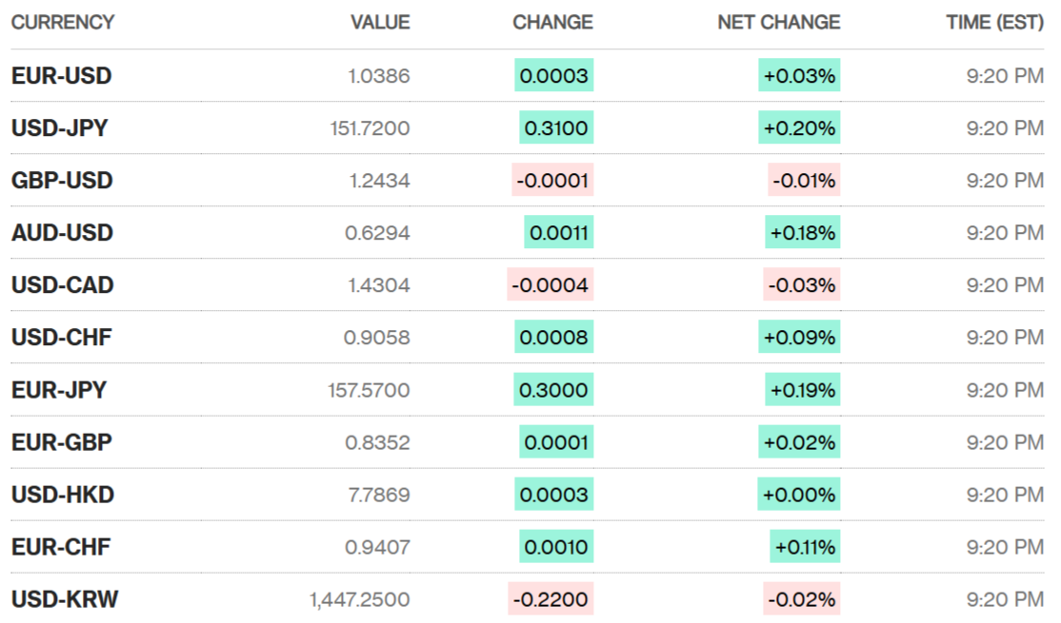Open the USD-HKD currency pair
Image resolution: width=1061 pixels, height=623 pixels.
pyautogui.click(x=62, y=495)
